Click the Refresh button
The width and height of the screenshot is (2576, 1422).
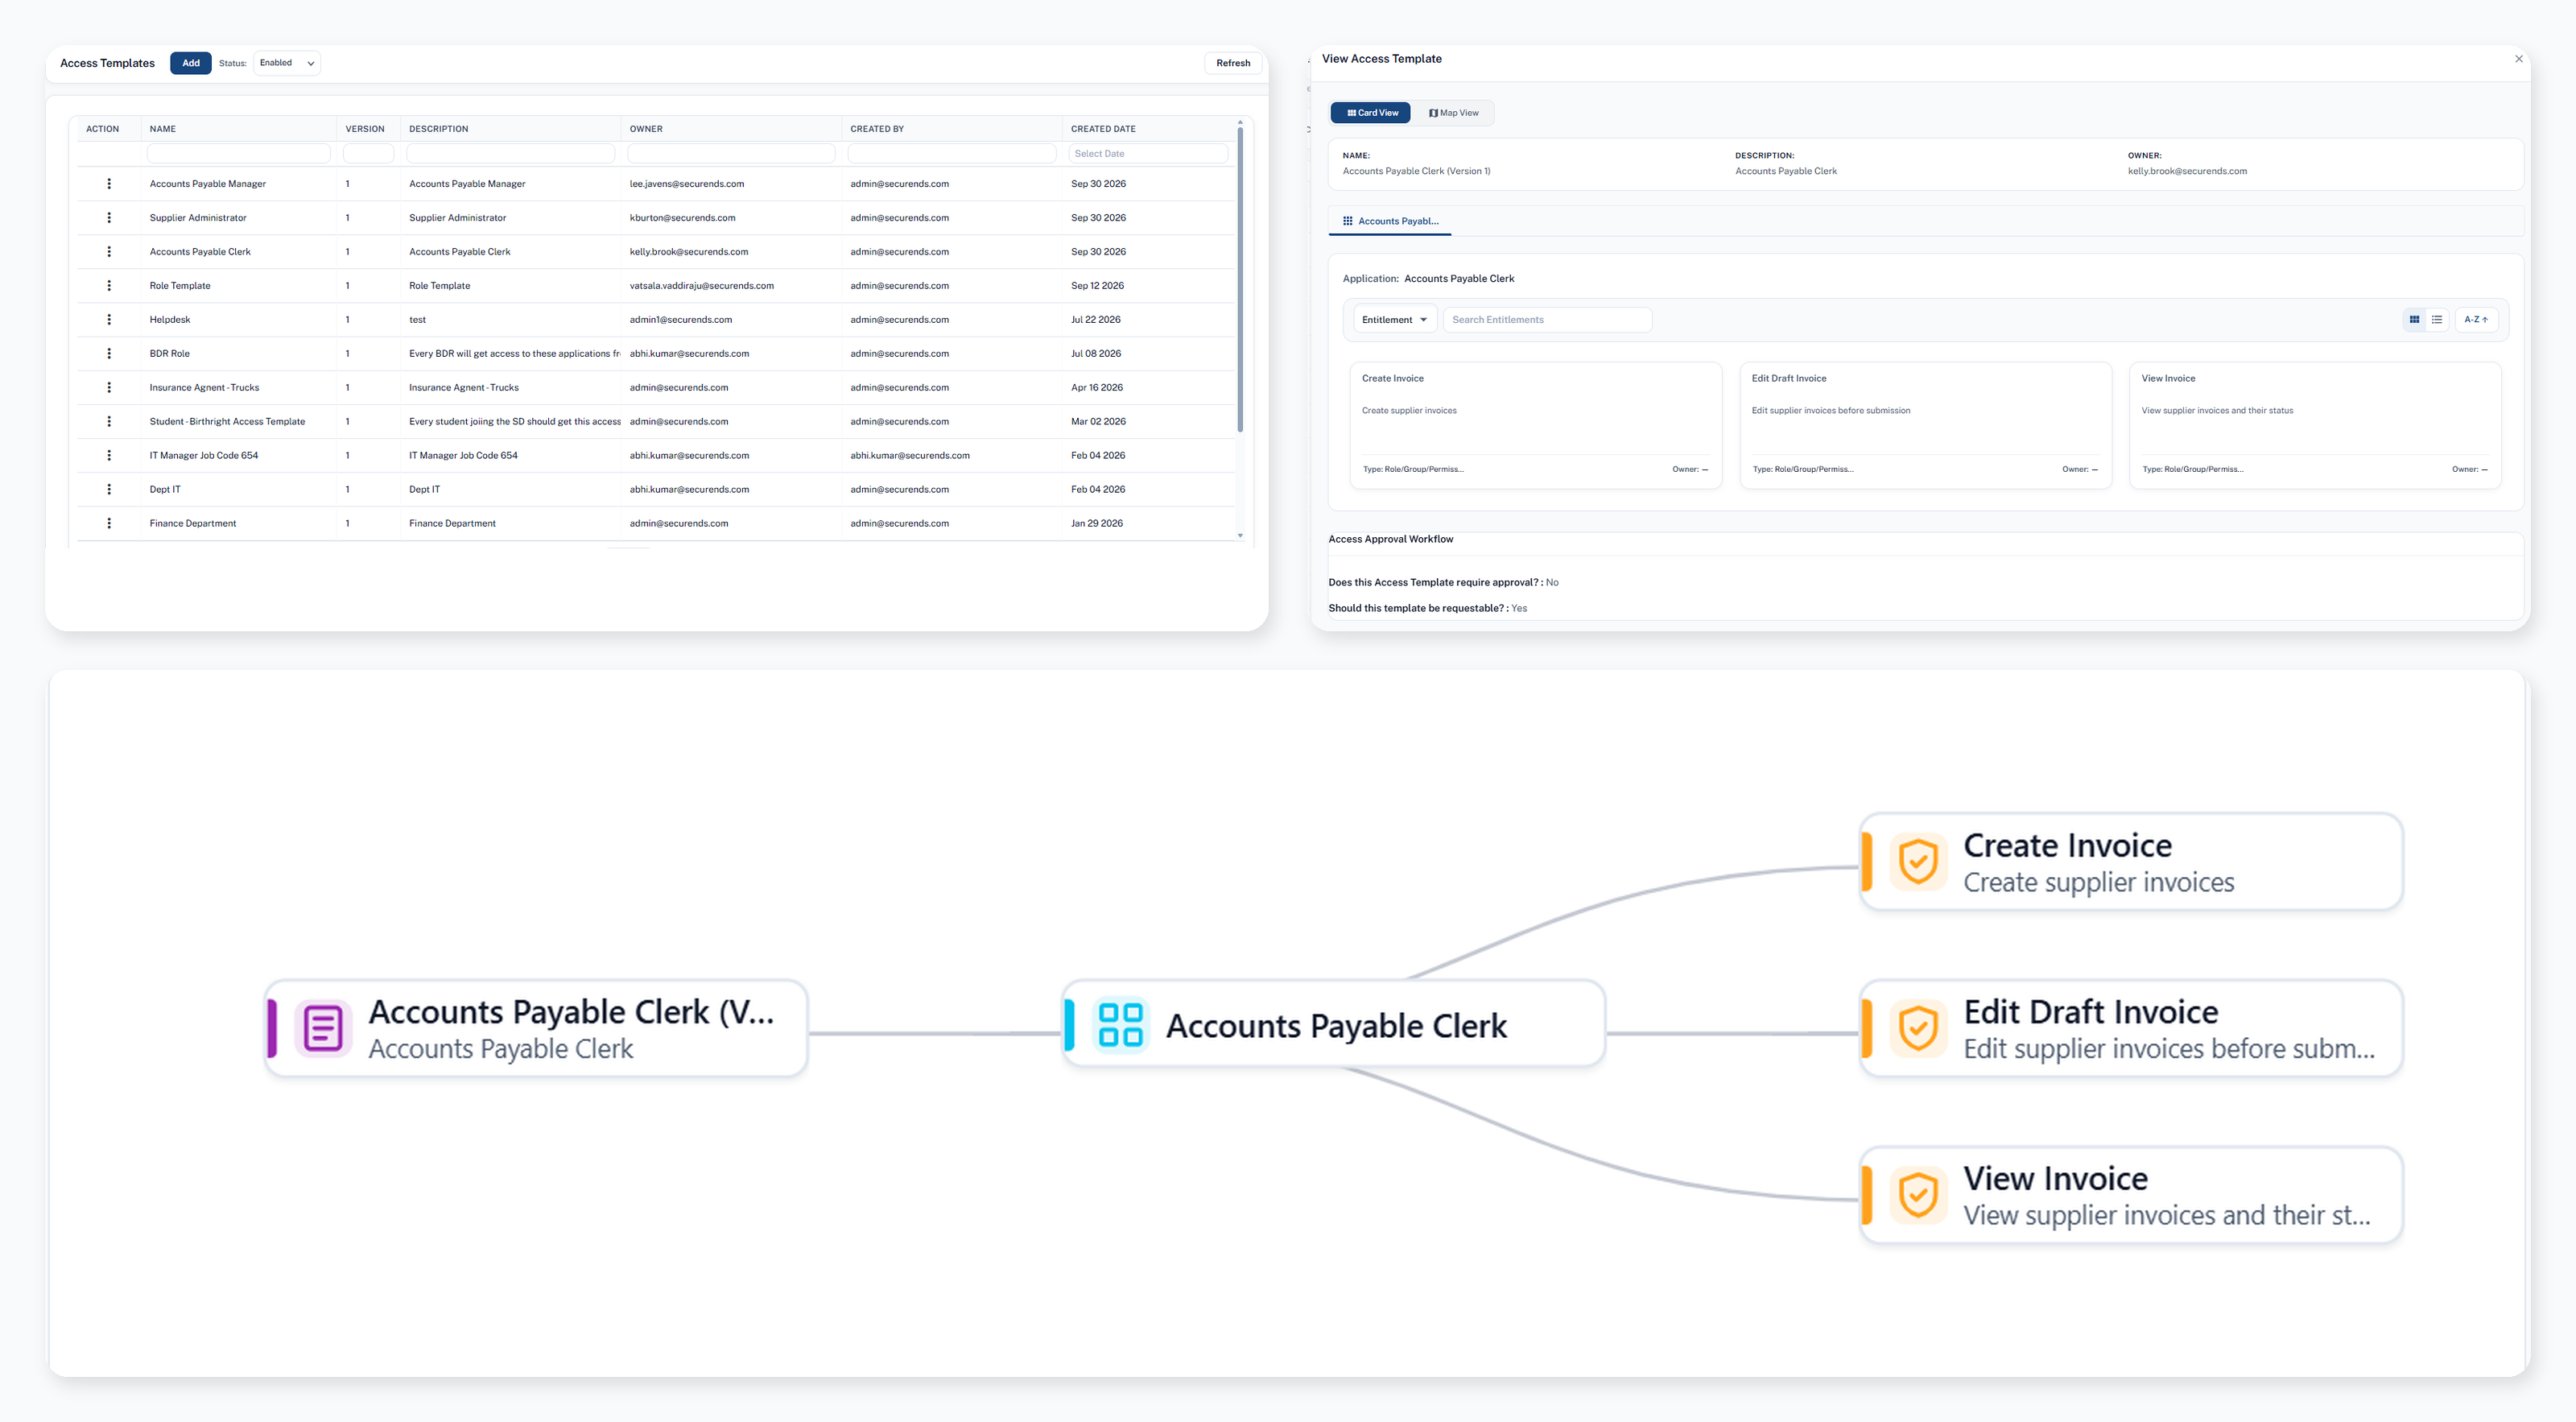[1233, 63]
